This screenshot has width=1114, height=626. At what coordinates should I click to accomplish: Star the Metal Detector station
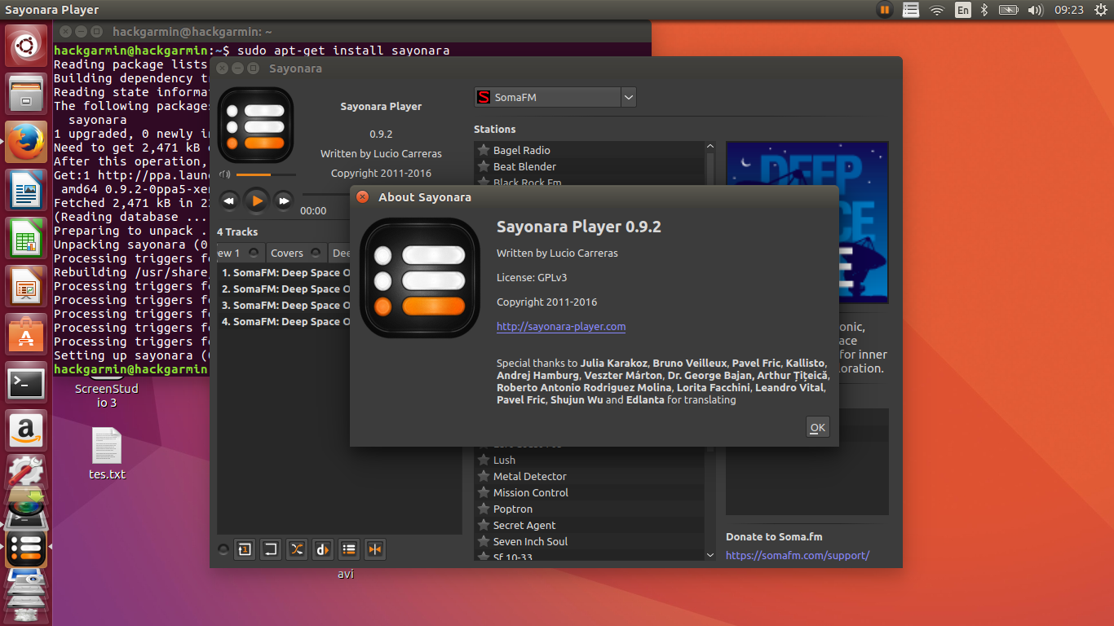click(x=484, y=476)
